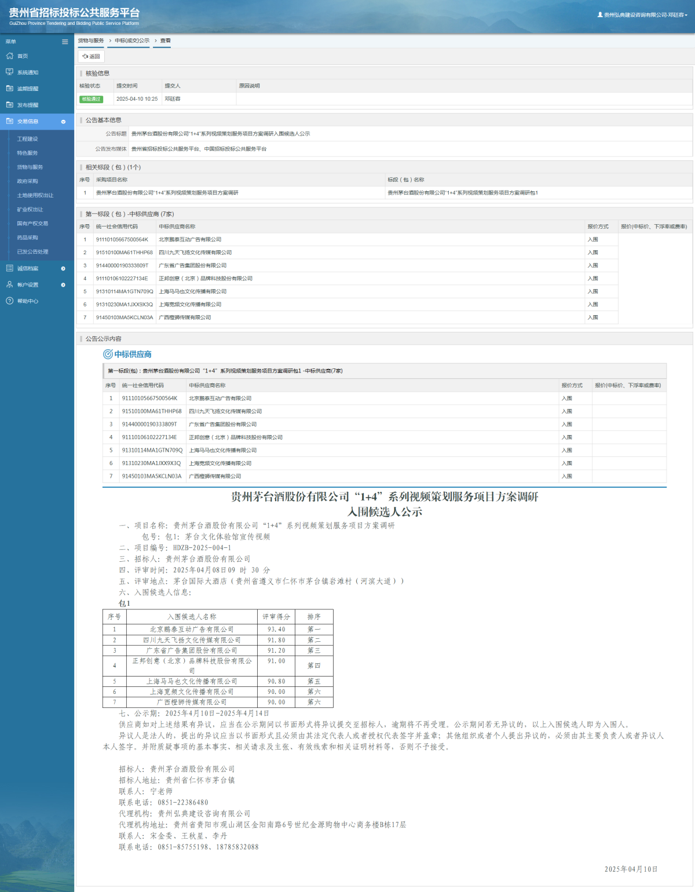Expand the 帐户设置 submenu arrow

tap(63, 285)
